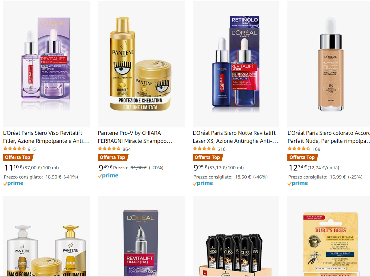The width and height of the screenshot is (370, 277).
Task: Open the Pantene Pro-V Miracle Shampoo title link
Action: coord(135,137)
